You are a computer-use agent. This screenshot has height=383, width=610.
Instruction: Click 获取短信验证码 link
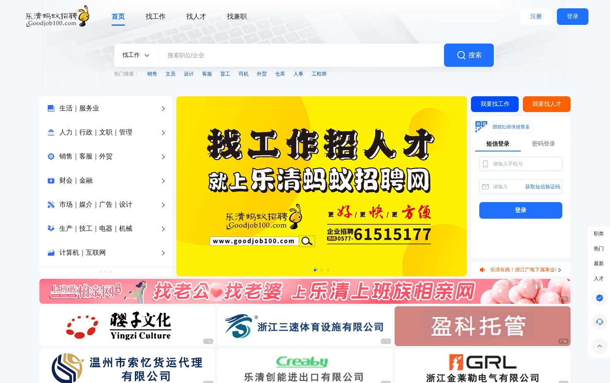[x=543, y=187]
